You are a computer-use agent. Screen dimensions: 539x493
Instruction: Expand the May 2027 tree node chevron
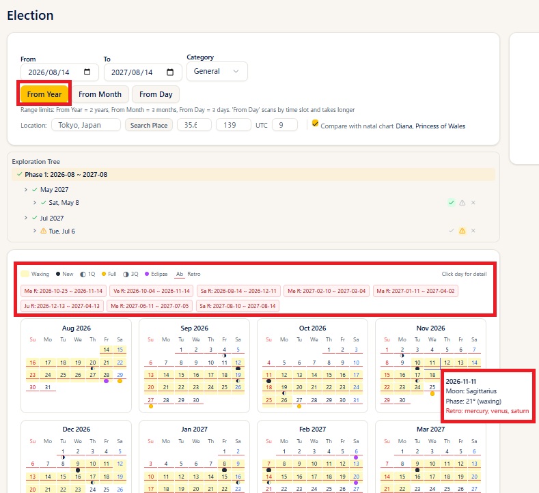26,189
